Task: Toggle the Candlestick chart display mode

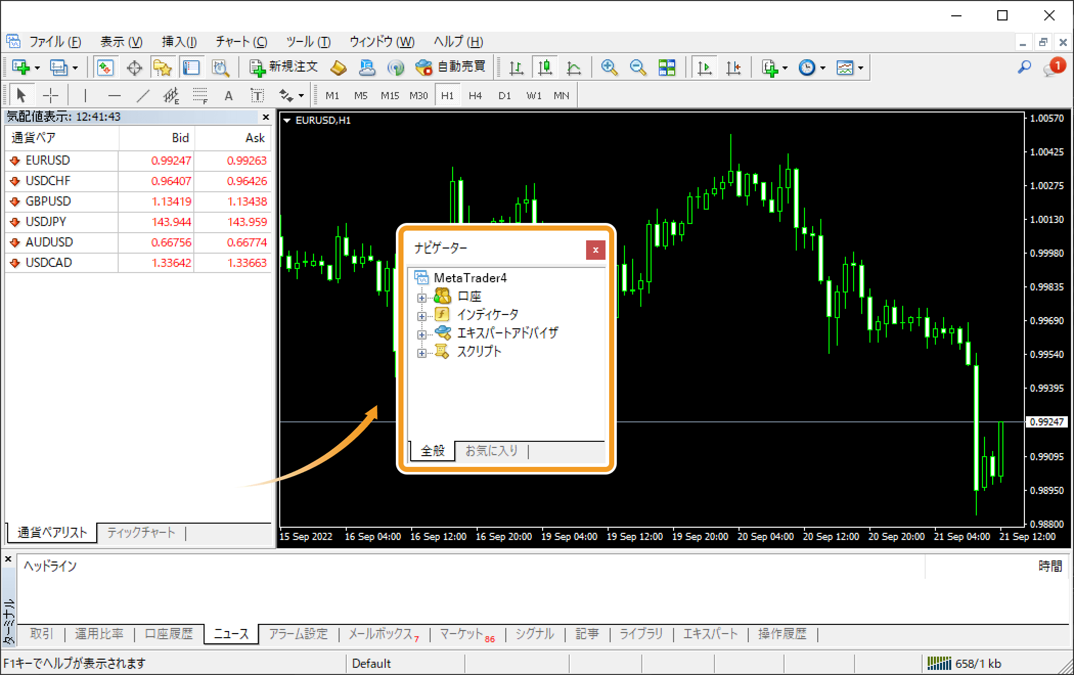Action: [545, 67]
